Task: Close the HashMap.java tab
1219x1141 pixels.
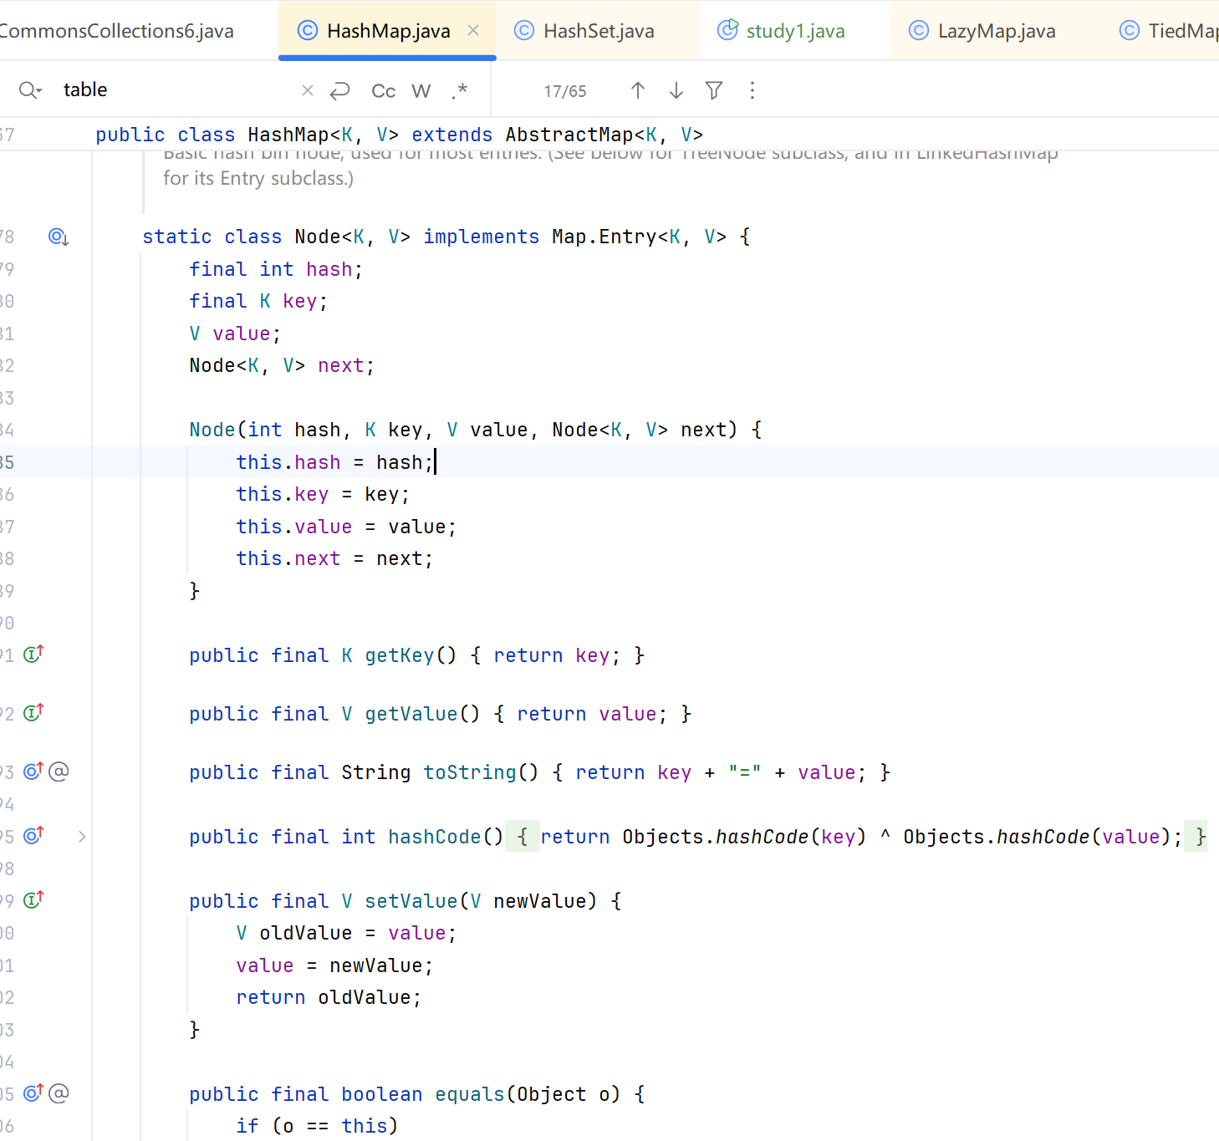Action: coord(473,31)
